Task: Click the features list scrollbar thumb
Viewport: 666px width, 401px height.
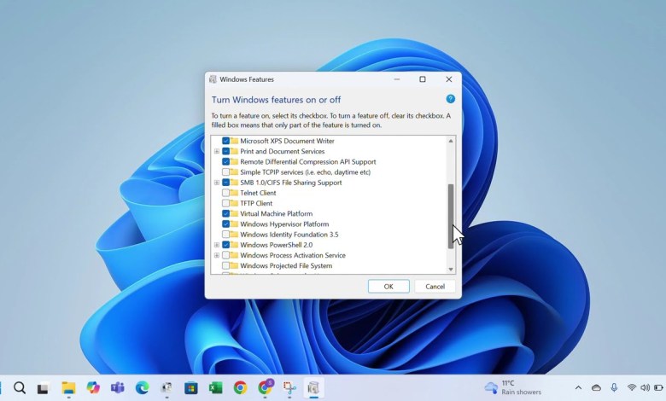Action: (451, 216)
